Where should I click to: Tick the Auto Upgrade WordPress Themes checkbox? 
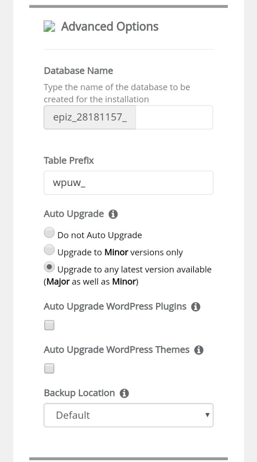[x=49, y=369]
